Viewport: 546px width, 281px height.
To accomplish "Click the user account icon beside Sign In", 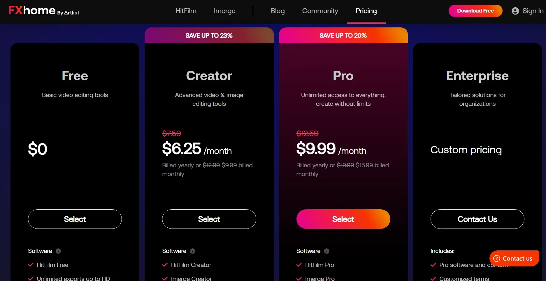I will tap(515, 11).
